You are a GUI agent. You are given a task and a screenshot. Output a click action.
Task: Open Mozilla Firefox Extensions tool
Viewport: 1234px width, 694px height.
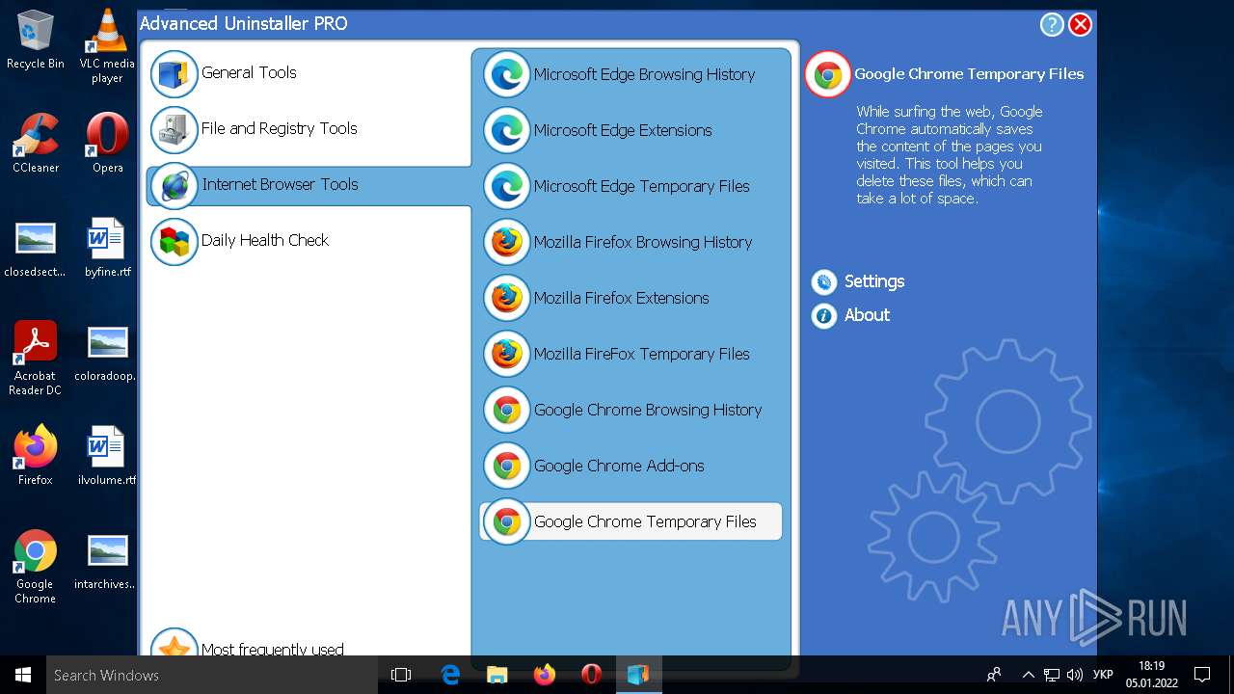click(x=621, y=298)
